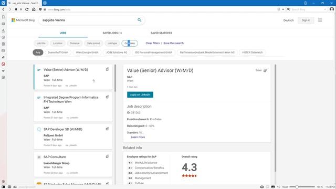Screen dimensions: 336x189
Task: Filter by Duerenhoff GmbH company
Action: click(x=58, y=52)
